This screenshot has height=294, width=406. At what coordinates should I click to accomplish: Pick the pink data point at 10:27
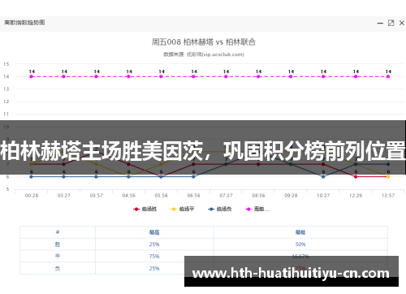(323, 76)
